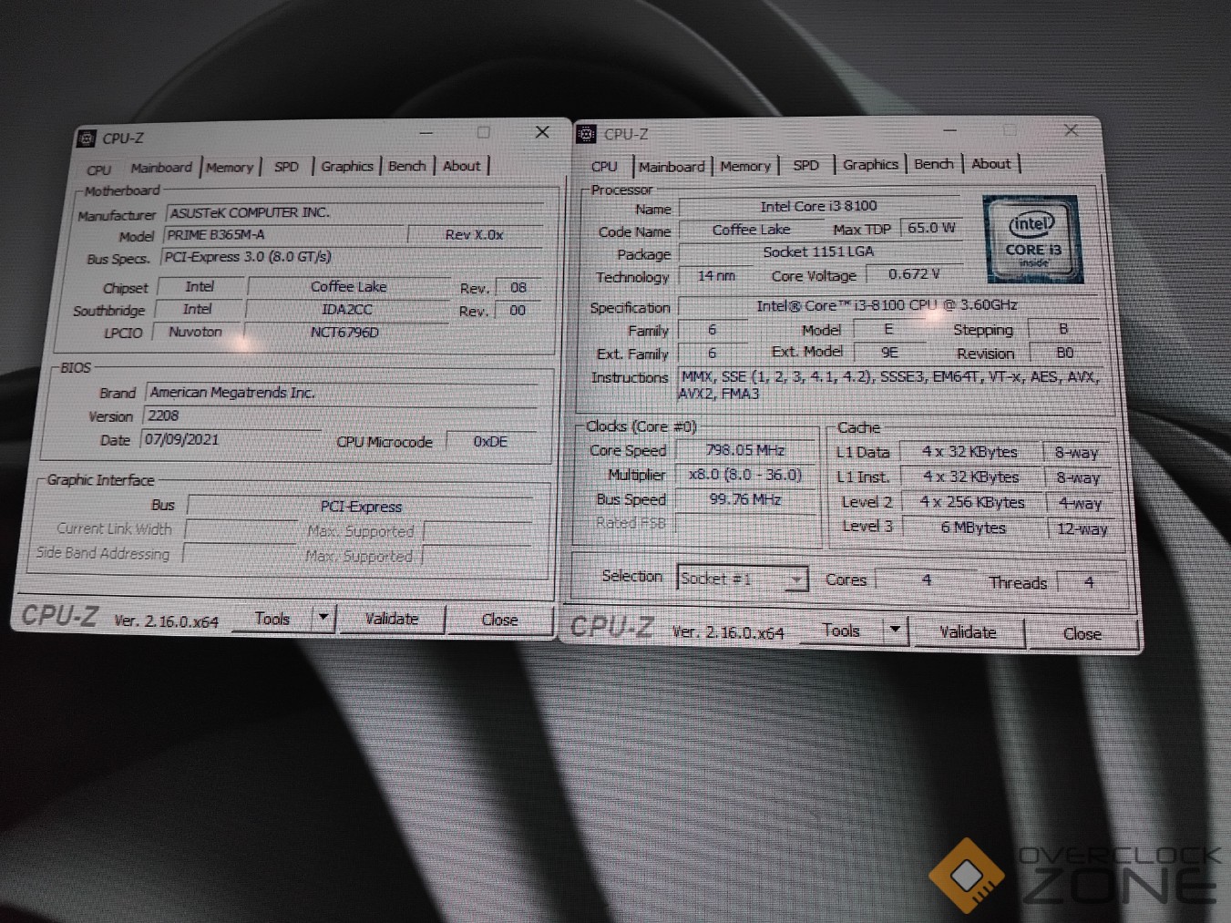
Task: Click the CPU-Z app icon in right window title bar
Action: [587, 135]
